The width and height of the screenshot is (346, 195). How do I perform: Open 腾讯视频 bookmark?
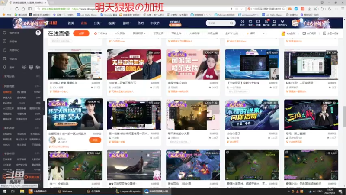[20, 15]
